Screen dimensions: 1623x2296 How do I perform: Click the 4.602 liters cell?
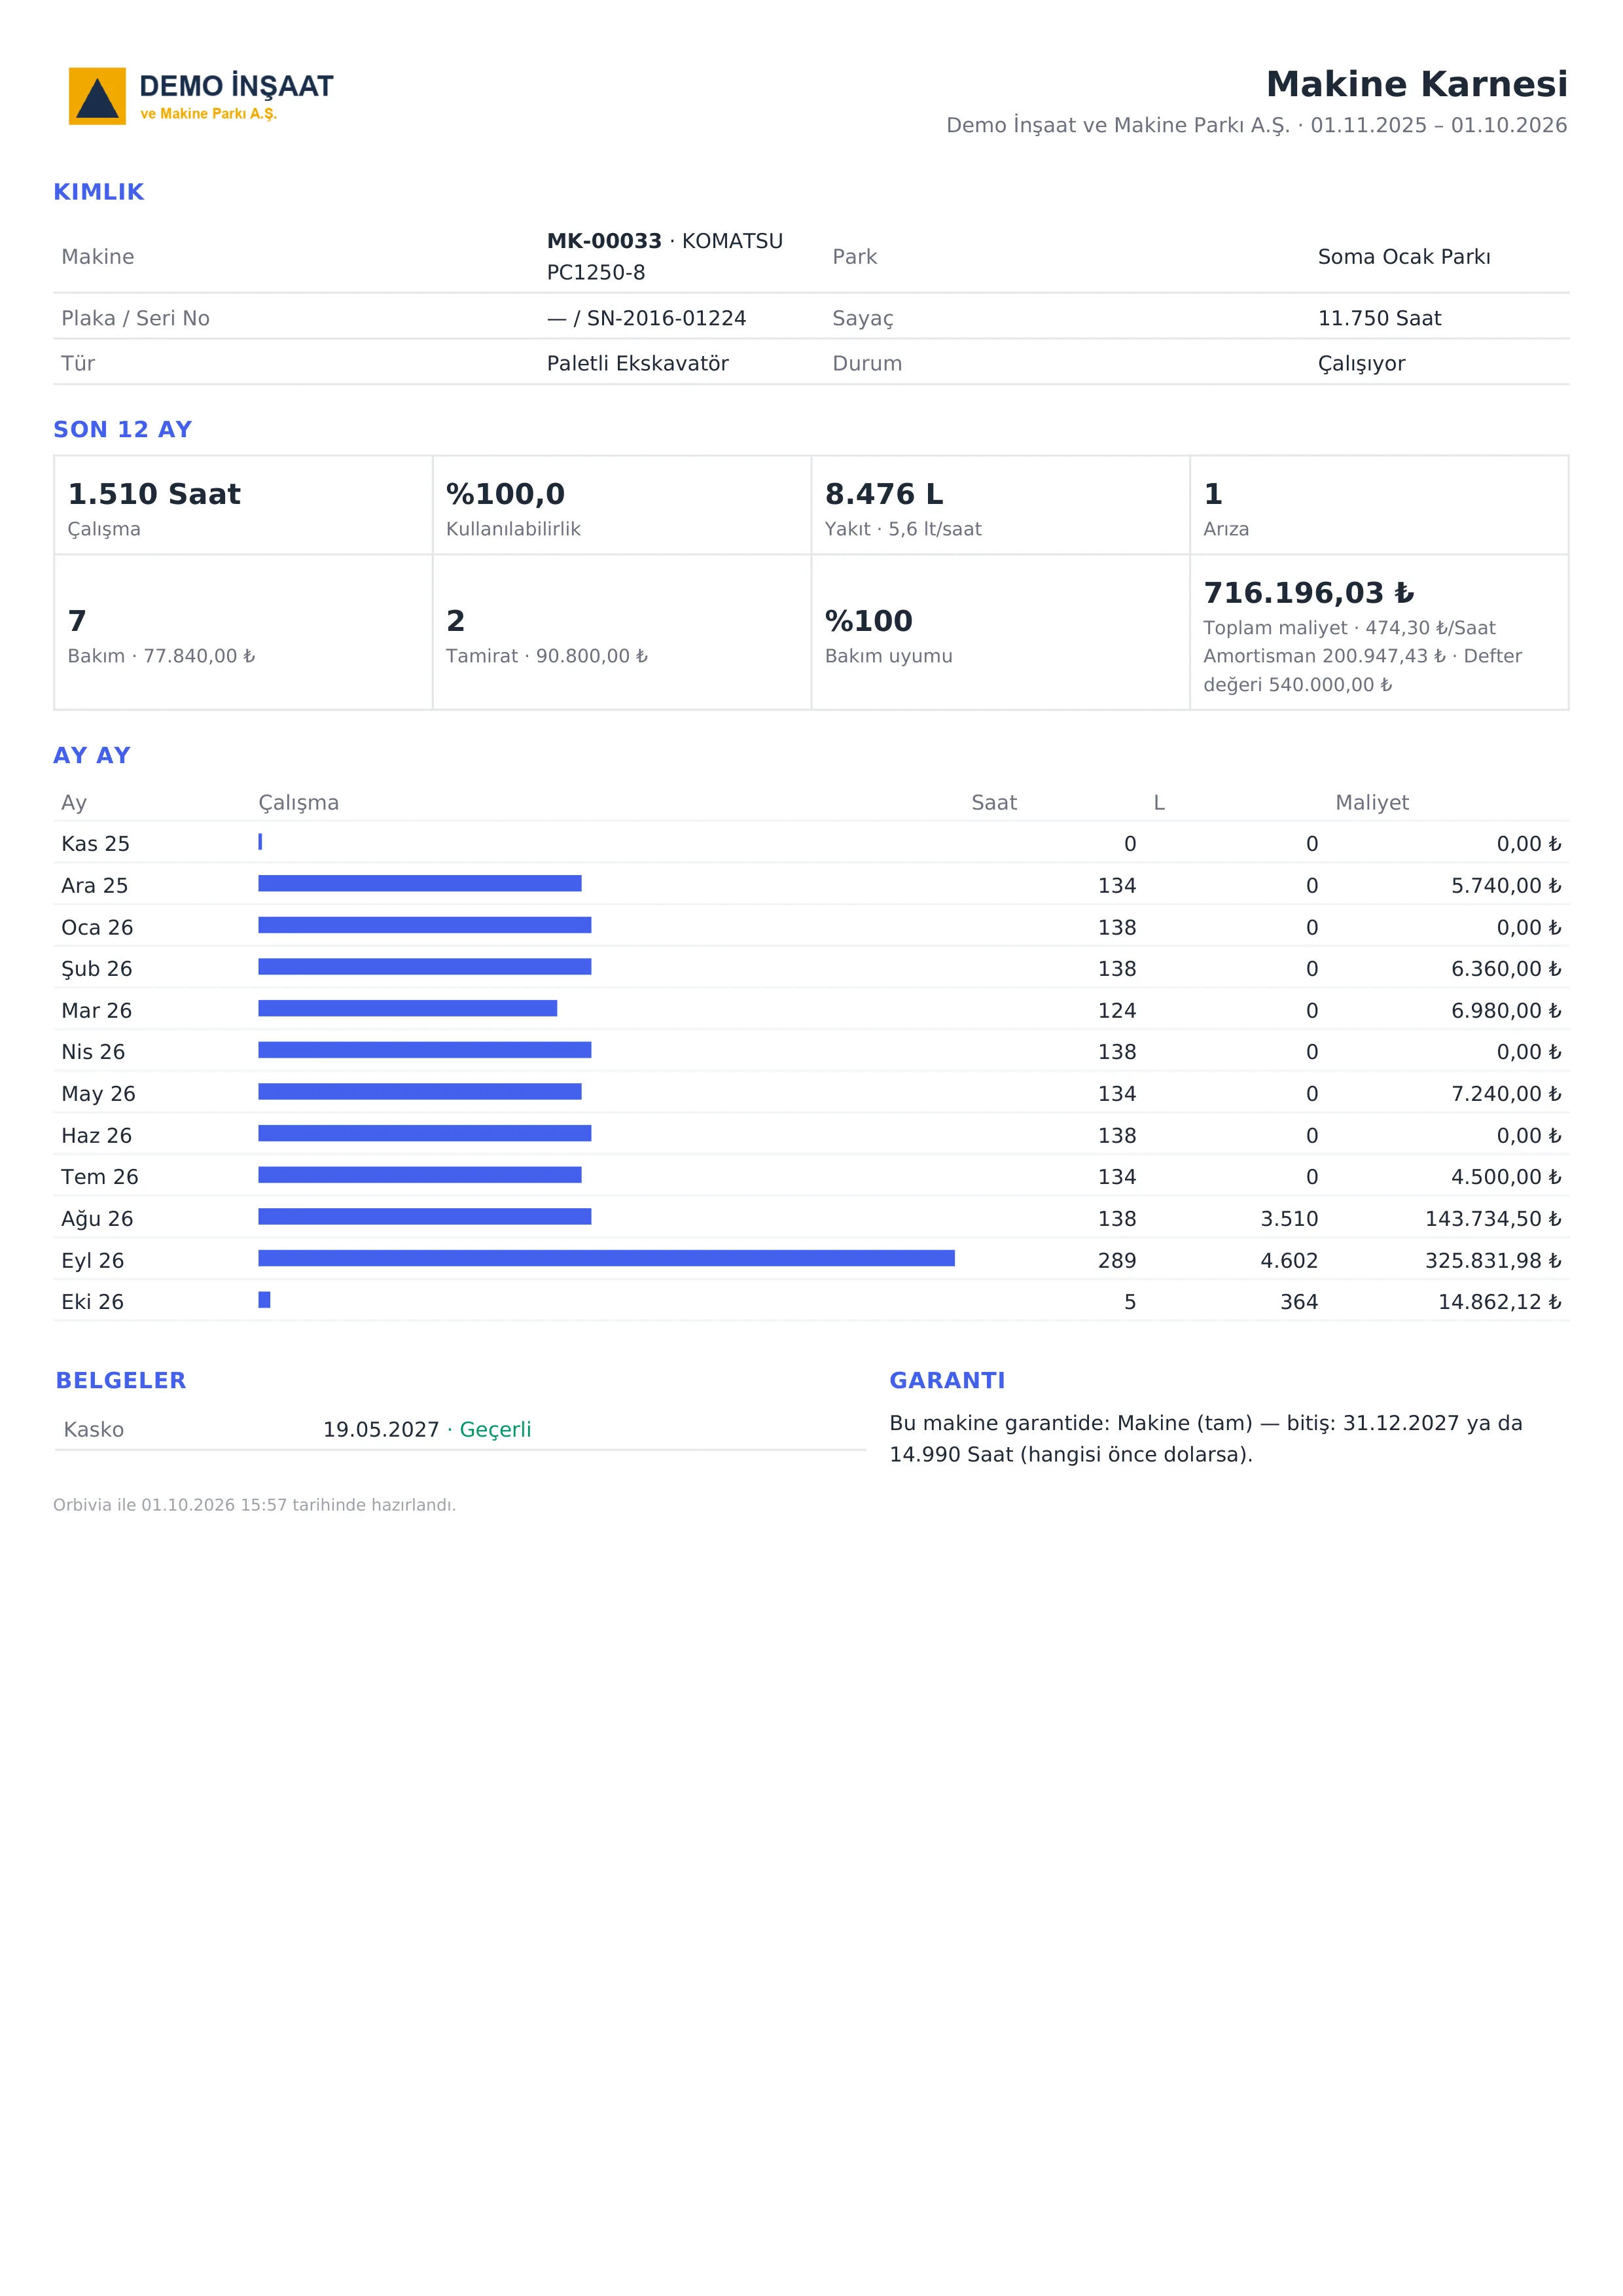(1289, 1261)
